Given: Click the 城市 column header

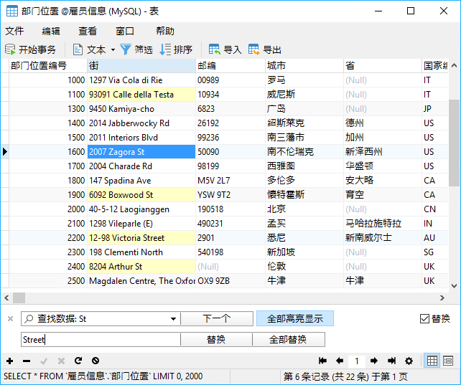Looking at the screenshot, I should (304, 65).
